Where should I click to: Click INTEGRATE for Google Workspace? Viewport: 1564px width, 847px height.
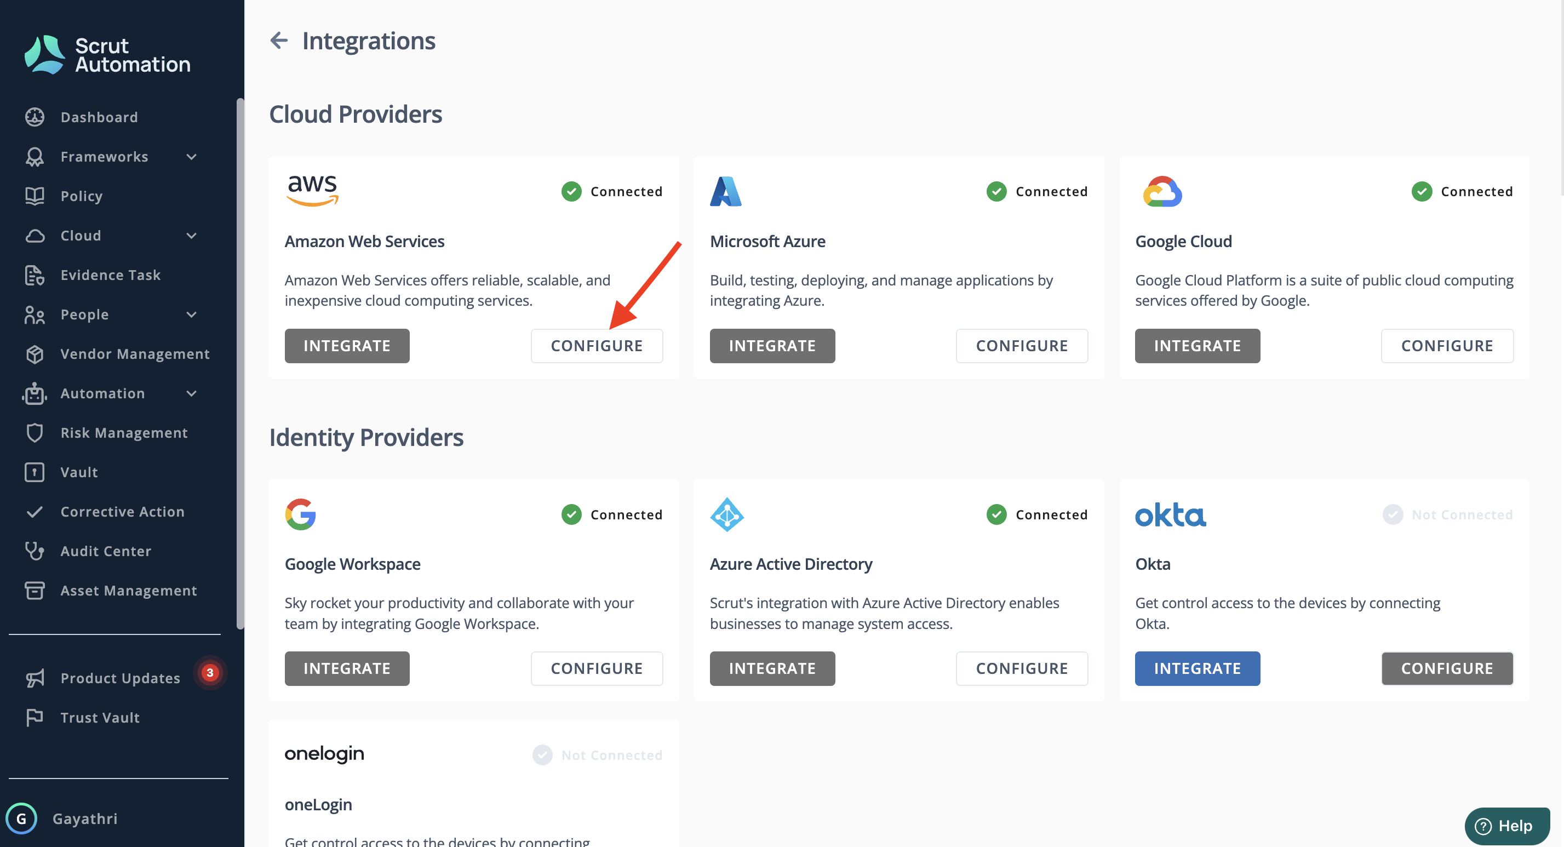[x=347, y=668]
